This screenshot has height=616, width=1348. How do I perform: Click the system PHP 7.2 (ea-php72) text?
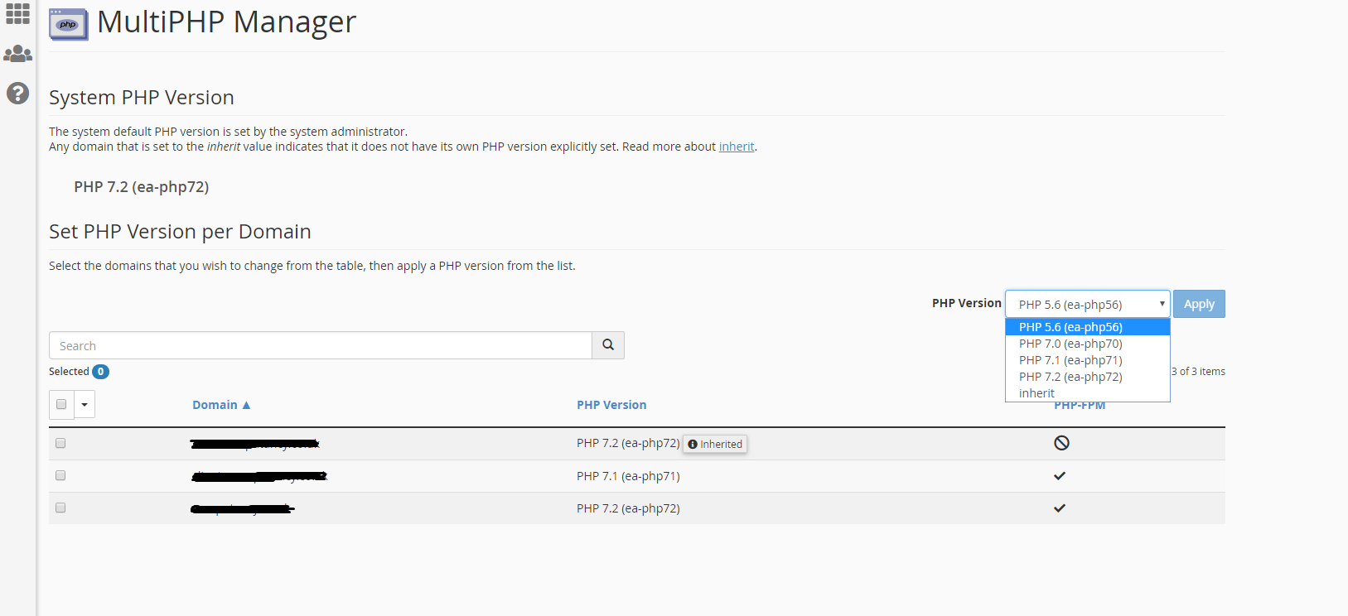pyautogui.click(x=141, y=187)
